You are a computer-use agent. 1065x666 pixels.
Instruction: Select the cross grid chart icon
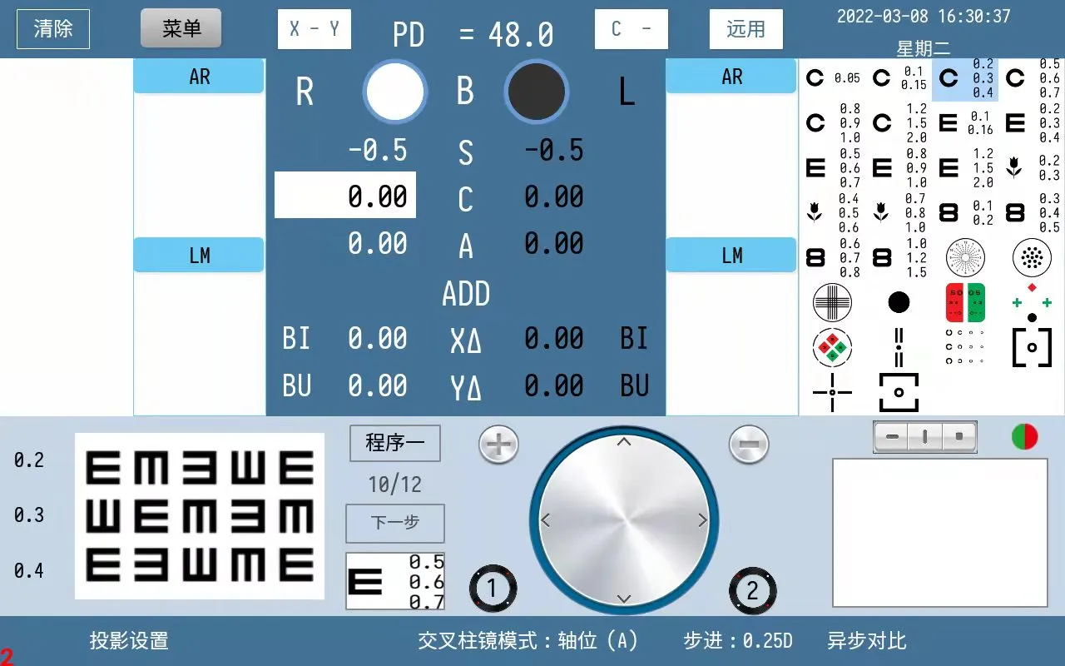pos(832,302)
